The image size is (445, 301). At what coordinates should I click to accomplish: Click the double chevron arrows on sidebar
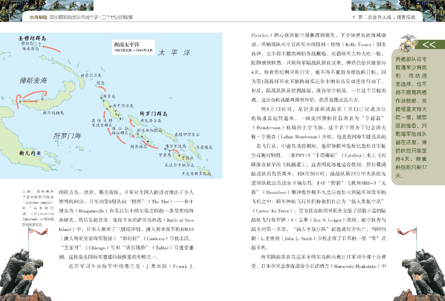(x=429, y=45)
